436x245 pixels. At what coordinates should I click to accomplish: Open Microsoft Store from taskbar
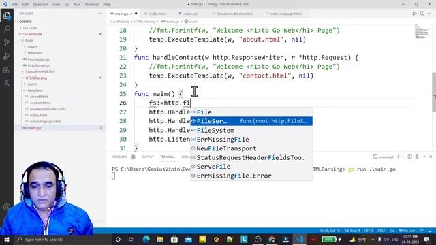point(174,239)
